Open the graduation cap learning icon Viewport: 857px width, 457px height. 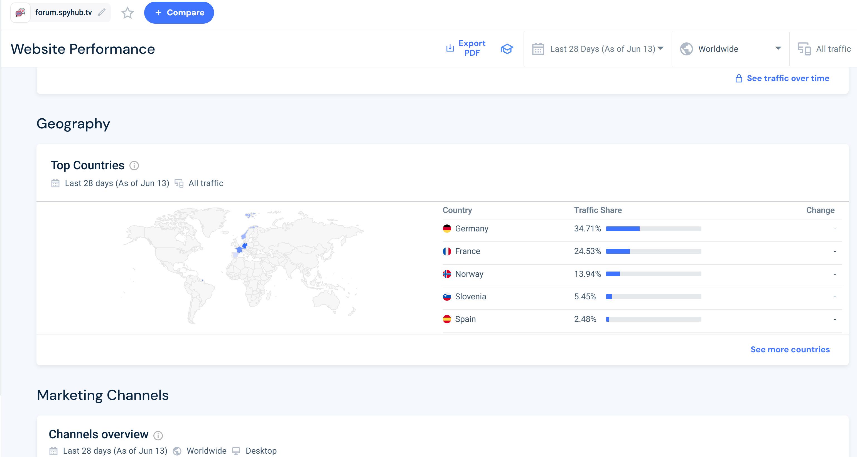[x=507, y=49]
